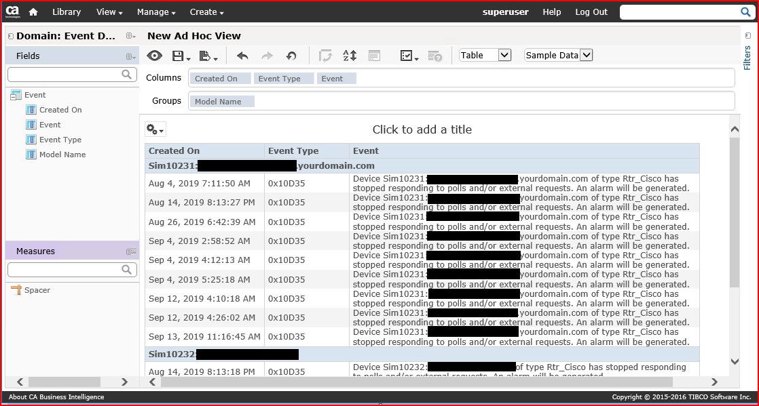Screen dimensions: 759x406
Task: Collapse the Event folder in Fields tree
Action: pos(16,96)
